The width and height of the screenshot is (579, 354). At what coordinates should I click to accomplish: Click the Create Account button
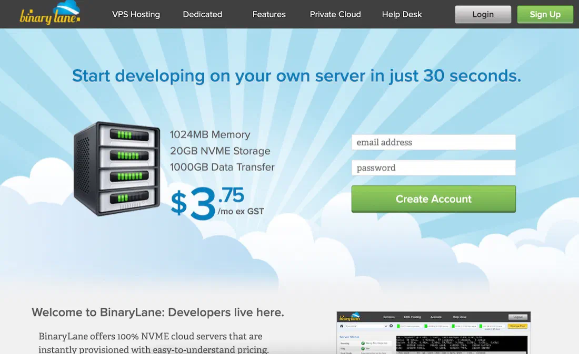[x=434, y=199]
